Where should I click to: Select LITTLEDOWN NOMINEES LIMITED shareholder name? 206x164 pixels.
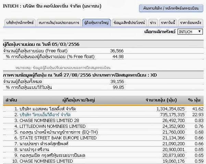coord(52,126)
